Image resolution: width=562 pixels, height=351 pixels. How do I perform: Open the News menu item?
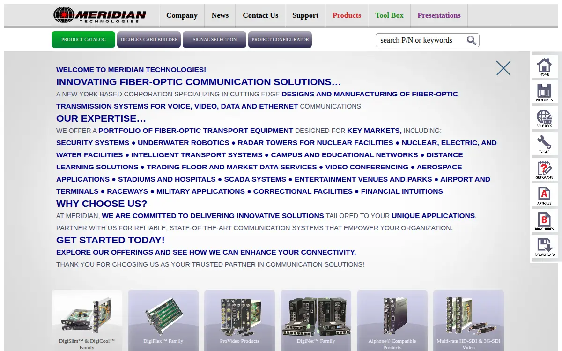click(220, 15)
